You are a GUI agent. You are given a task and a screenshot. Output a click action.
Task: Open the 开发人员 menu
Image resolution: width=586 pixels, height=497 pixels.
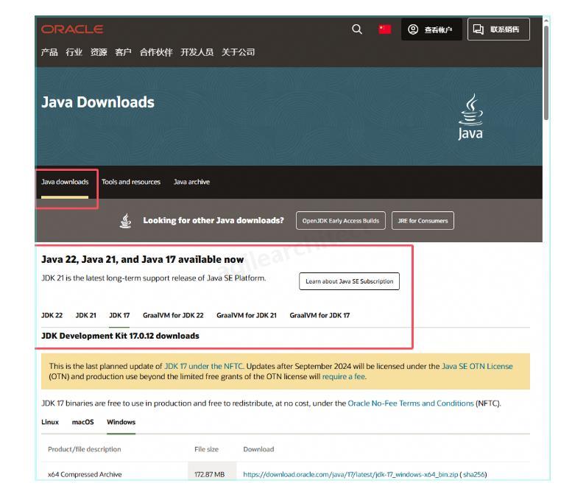pyautogui.click(x=197, y=52)
